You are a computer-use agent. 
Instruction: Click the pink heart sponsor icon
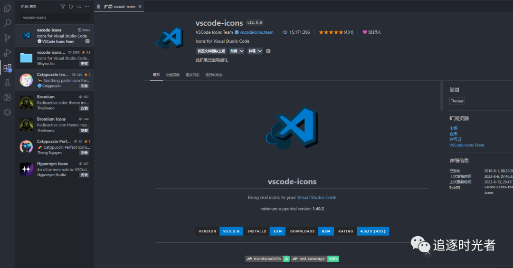(x=365, y=32)
